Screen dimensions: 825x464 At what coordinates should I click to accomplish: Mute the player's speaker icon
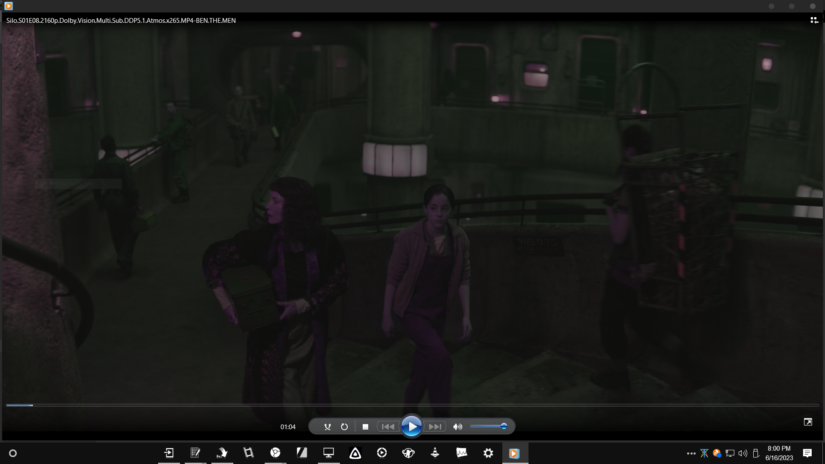pos(458,427)
